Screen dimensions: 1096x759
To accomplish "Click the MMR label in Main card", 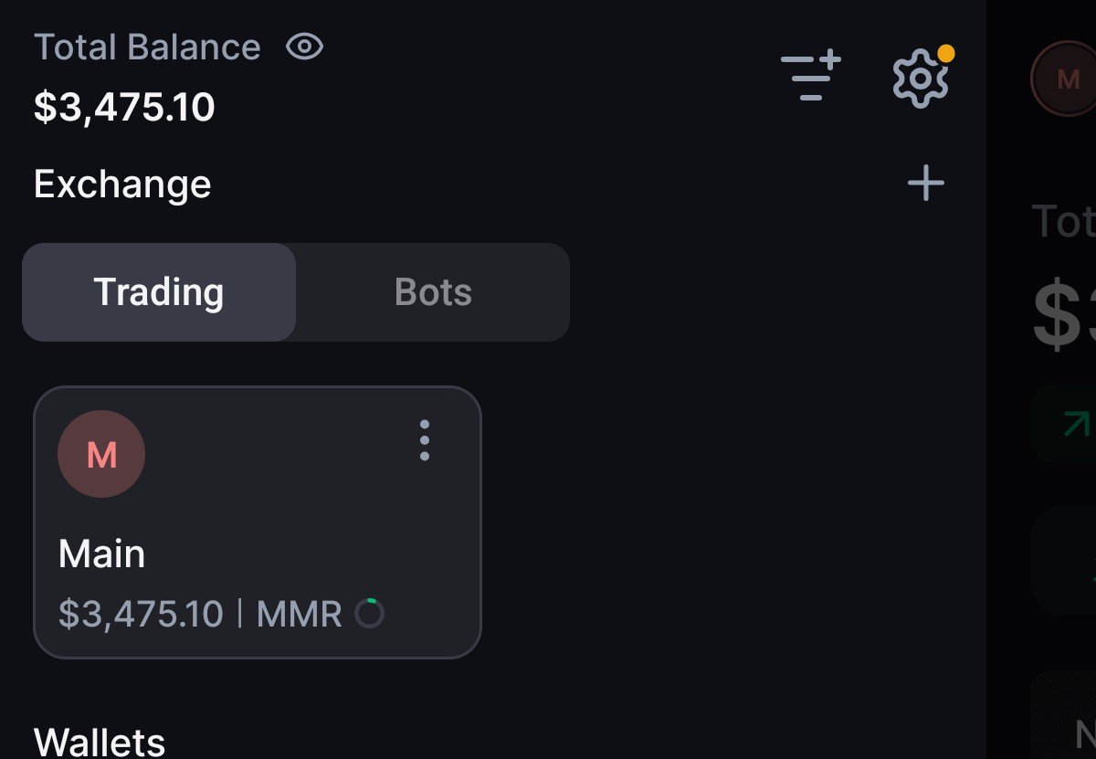I will [x=300, y=614].
